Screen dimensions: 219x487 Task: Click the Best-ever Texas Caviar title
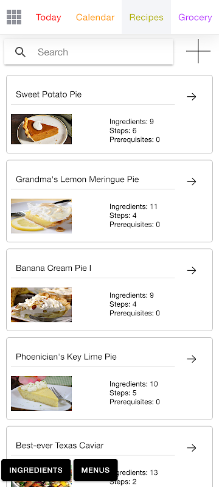(60, 446)
